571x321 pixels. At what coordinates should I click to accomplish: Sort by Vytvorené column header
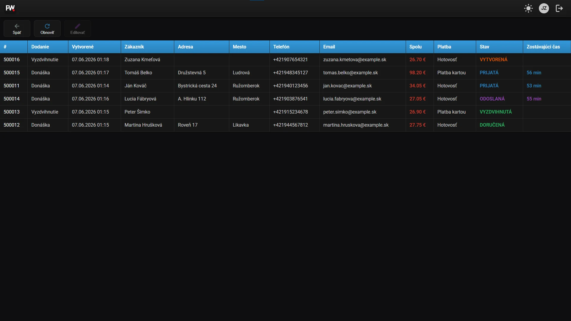pos(95,47)
